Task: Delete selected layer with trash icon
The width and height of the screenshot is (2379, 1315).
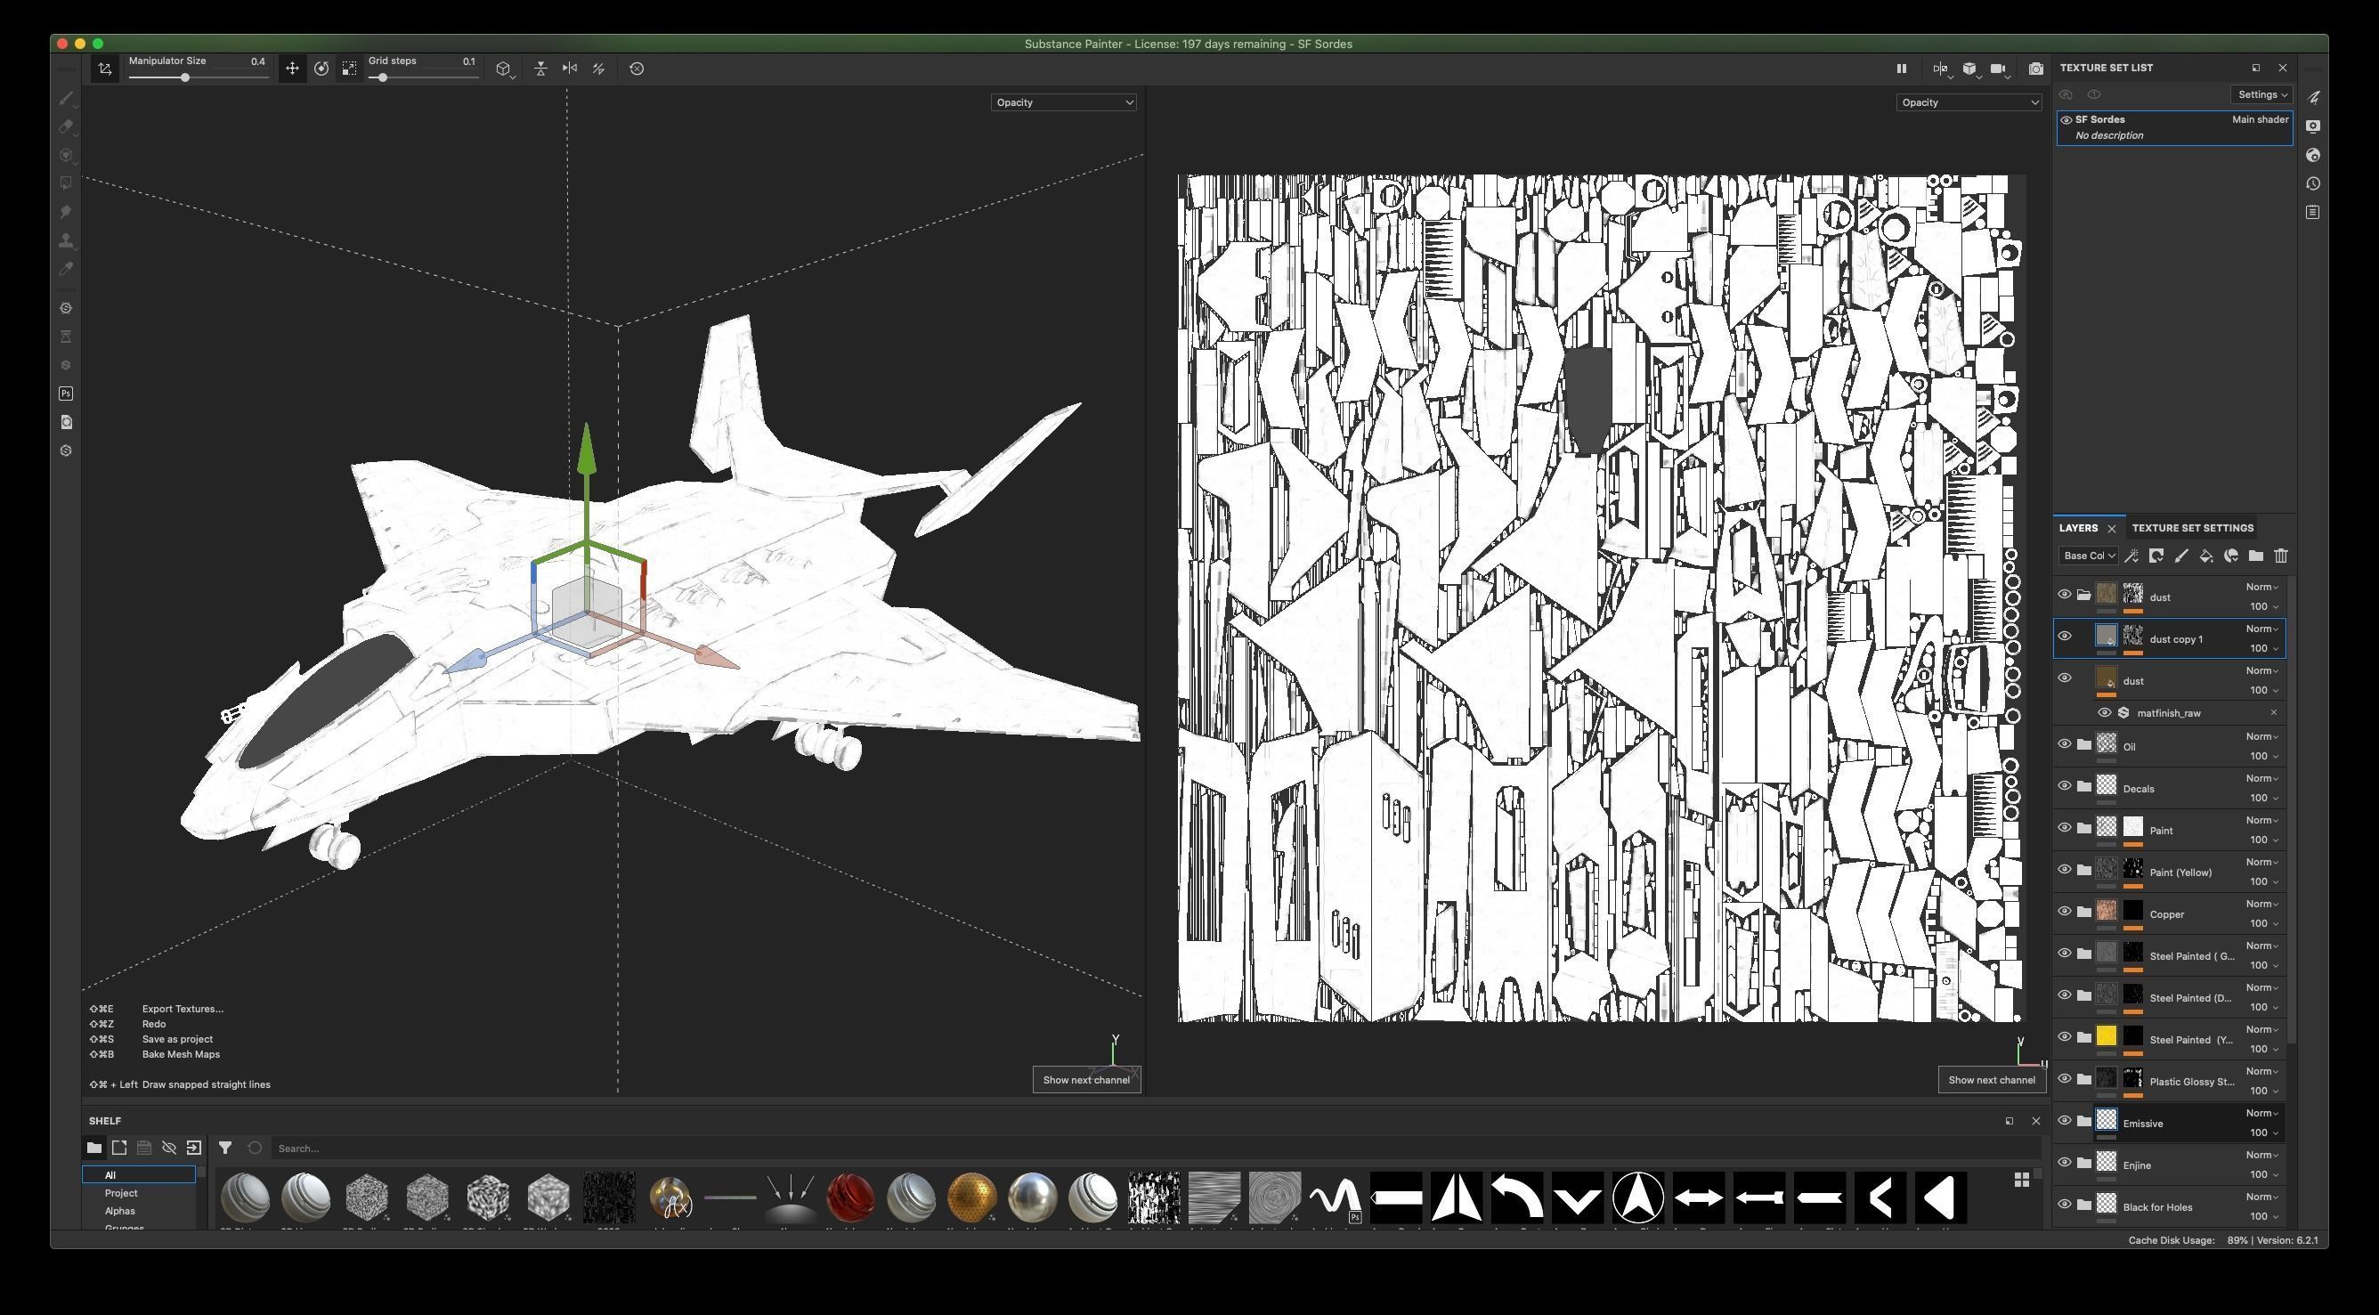Action: [2281, 556]
